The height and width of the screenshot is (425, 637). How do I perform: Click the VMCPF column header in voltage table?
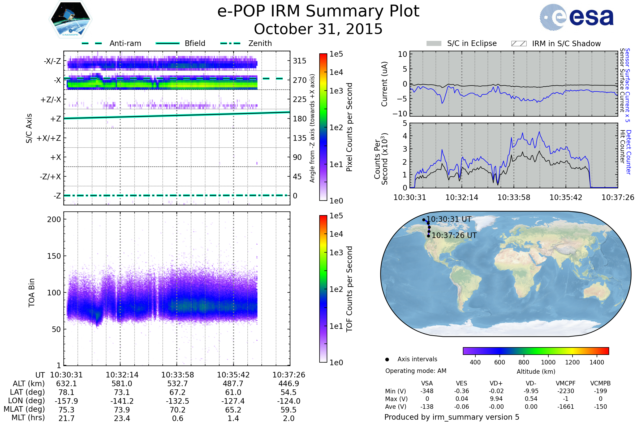[566, 383]
